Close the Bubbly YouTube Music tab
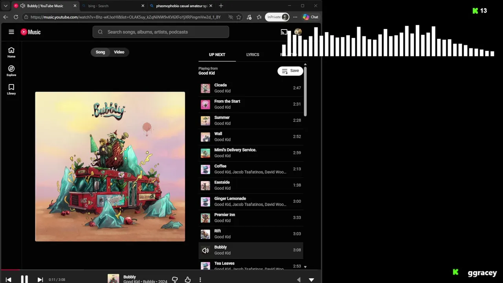The width and height of the screenshot is (503, 283). pos(75,6)
